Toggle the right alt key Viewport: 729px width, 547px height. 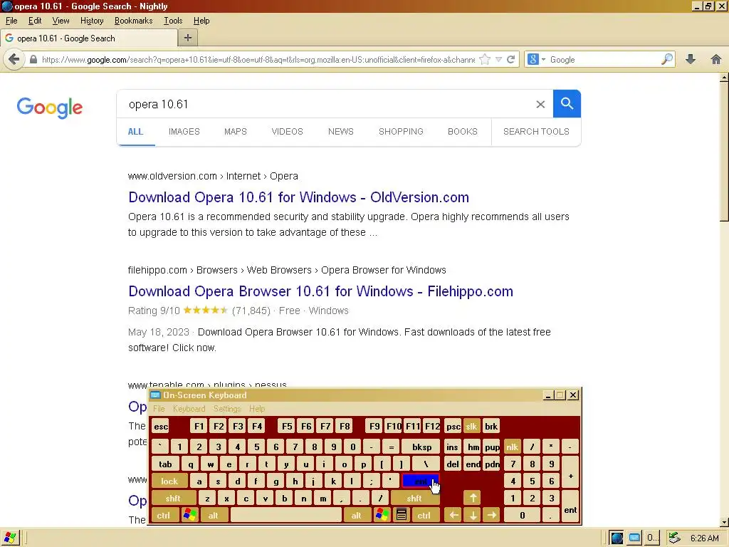pyautogui.click(x=357, y=515)
